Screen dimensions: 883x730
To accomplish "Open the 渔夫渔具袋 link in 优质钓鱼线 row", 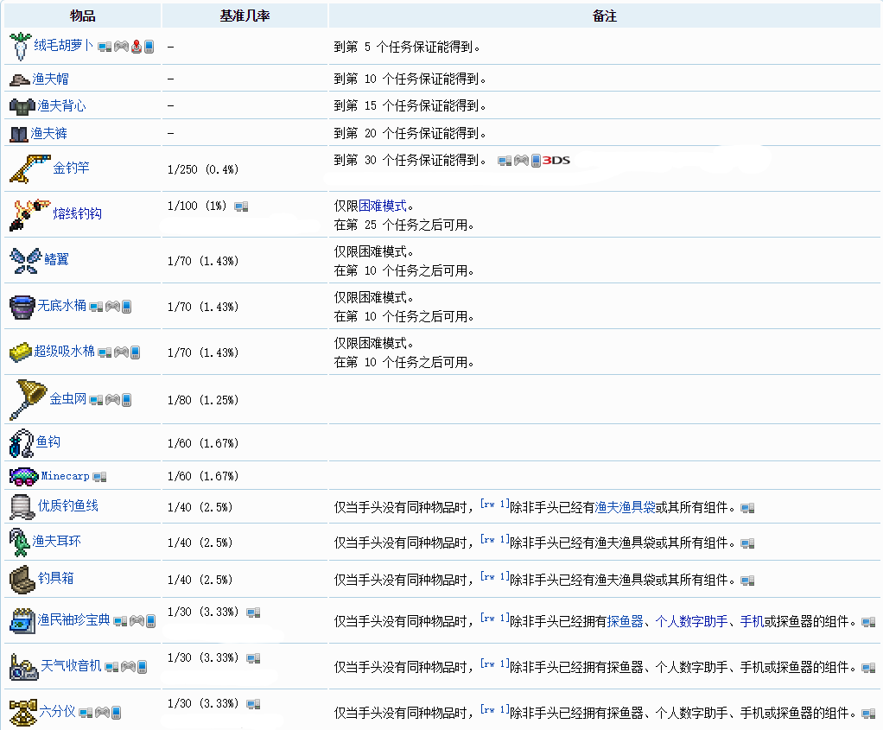I will point(625,507).
